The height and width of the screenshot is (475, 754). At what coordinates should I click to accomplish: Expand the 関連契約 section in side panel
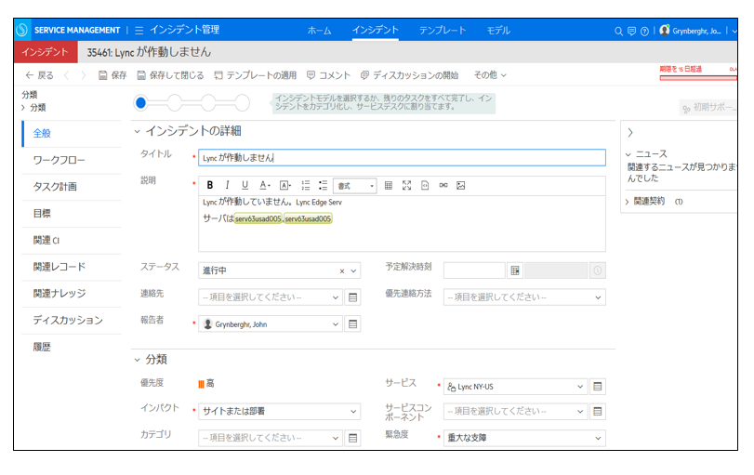(x=628, y=201)
